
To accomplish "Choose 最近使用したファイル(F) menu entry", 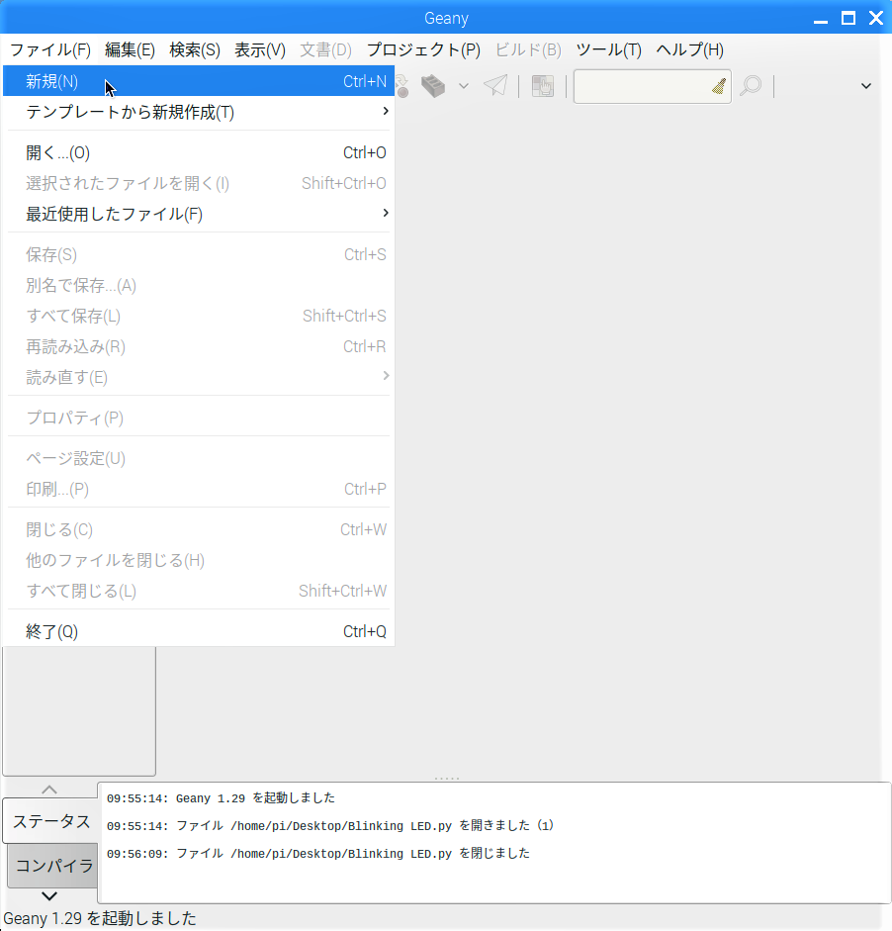I will point(199,214).
